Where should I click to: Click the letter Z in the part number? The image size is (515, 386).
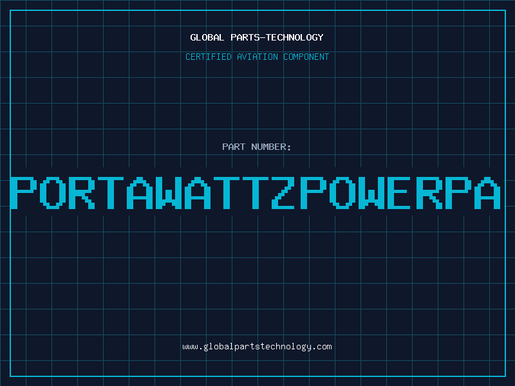coord(286,193)
